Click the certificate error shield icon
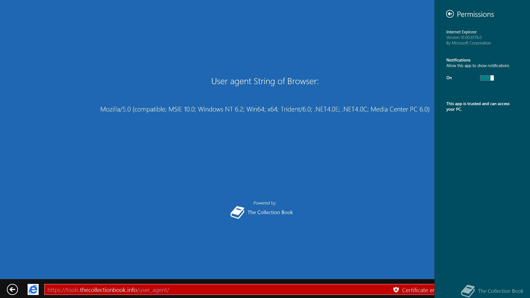This screenshot has height=298, width=530. tap(396, 290)
